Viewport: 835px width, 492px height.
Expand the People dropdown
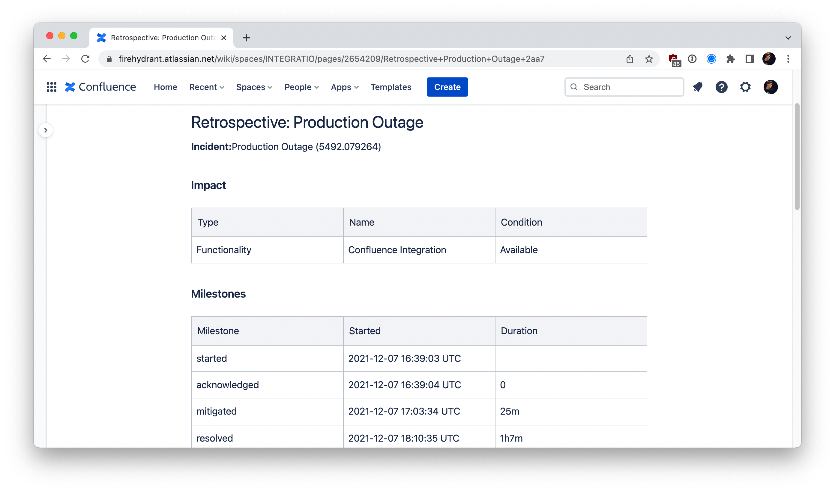301,87
